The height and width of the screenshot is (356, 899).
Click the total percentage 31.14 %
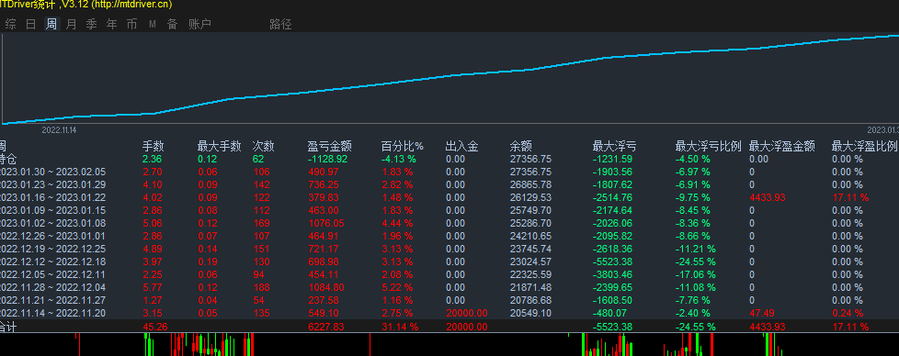coord(400,327)
